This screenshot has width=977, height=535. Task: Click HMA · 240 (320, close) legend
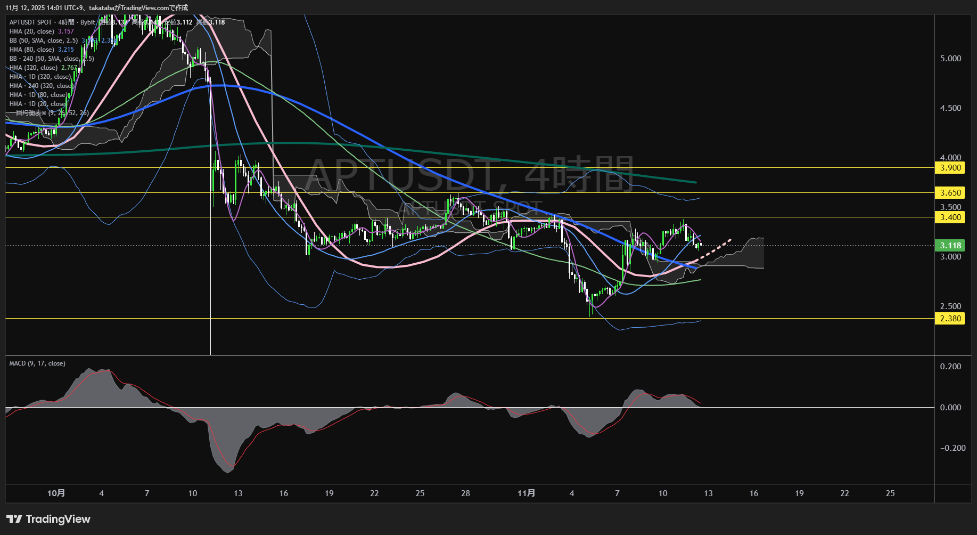pyautogui.click(x=41, y=86)
